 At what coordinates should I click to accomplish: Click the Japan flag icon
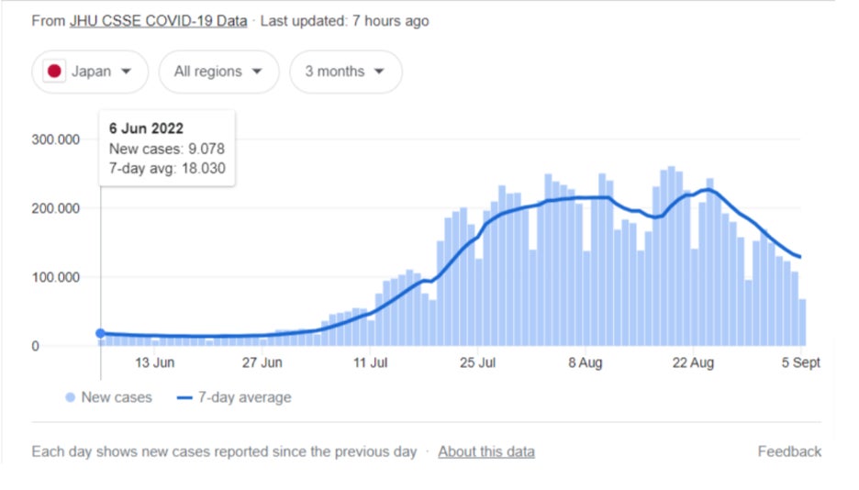click(54, 72)
